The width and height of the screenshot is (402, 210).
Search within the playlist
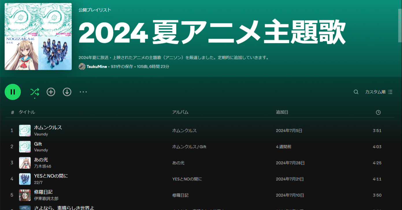pos(356,92)
